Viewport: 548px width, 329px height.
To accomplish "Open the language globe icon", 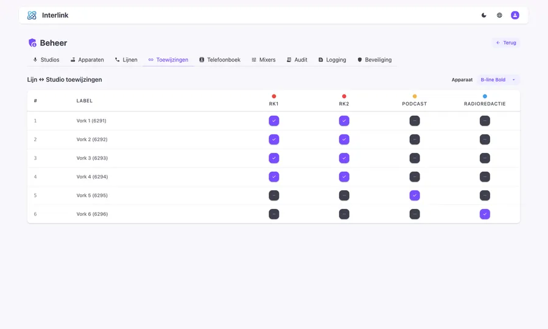I will pos(499,15).
